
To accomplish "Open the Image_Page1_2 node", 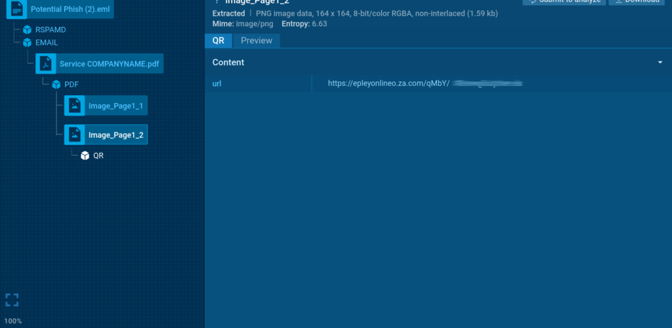I will coord(106,135).
